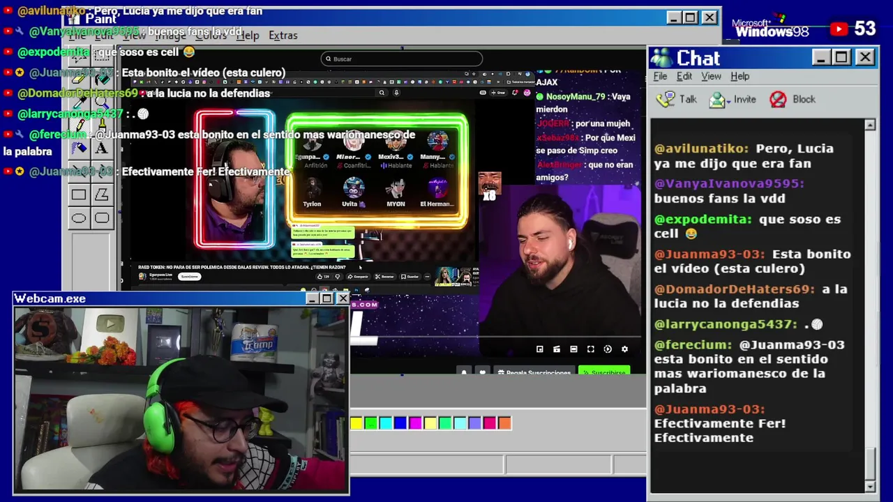Open the Extras menu in Paint
Image resolution: width=893 pixels, height=502 pixels.
point(283,35)
